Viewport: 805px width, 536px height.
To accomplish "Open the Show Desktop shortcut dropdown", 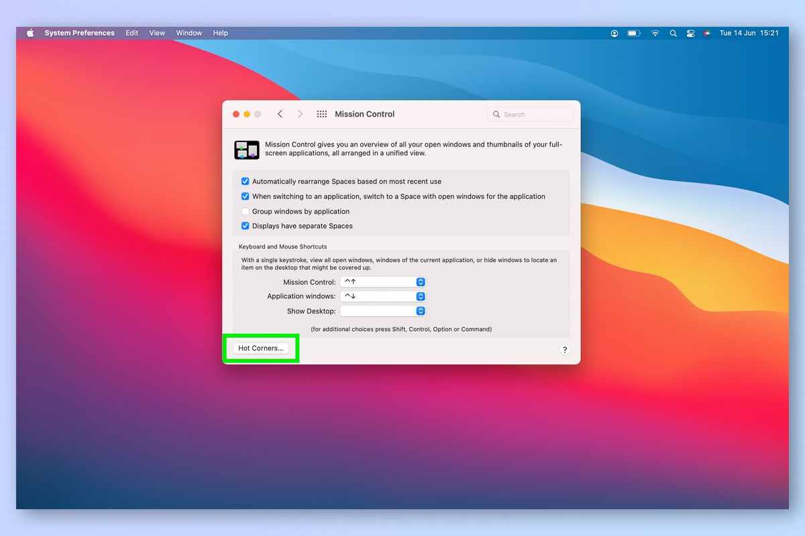I will pos(420,310).
